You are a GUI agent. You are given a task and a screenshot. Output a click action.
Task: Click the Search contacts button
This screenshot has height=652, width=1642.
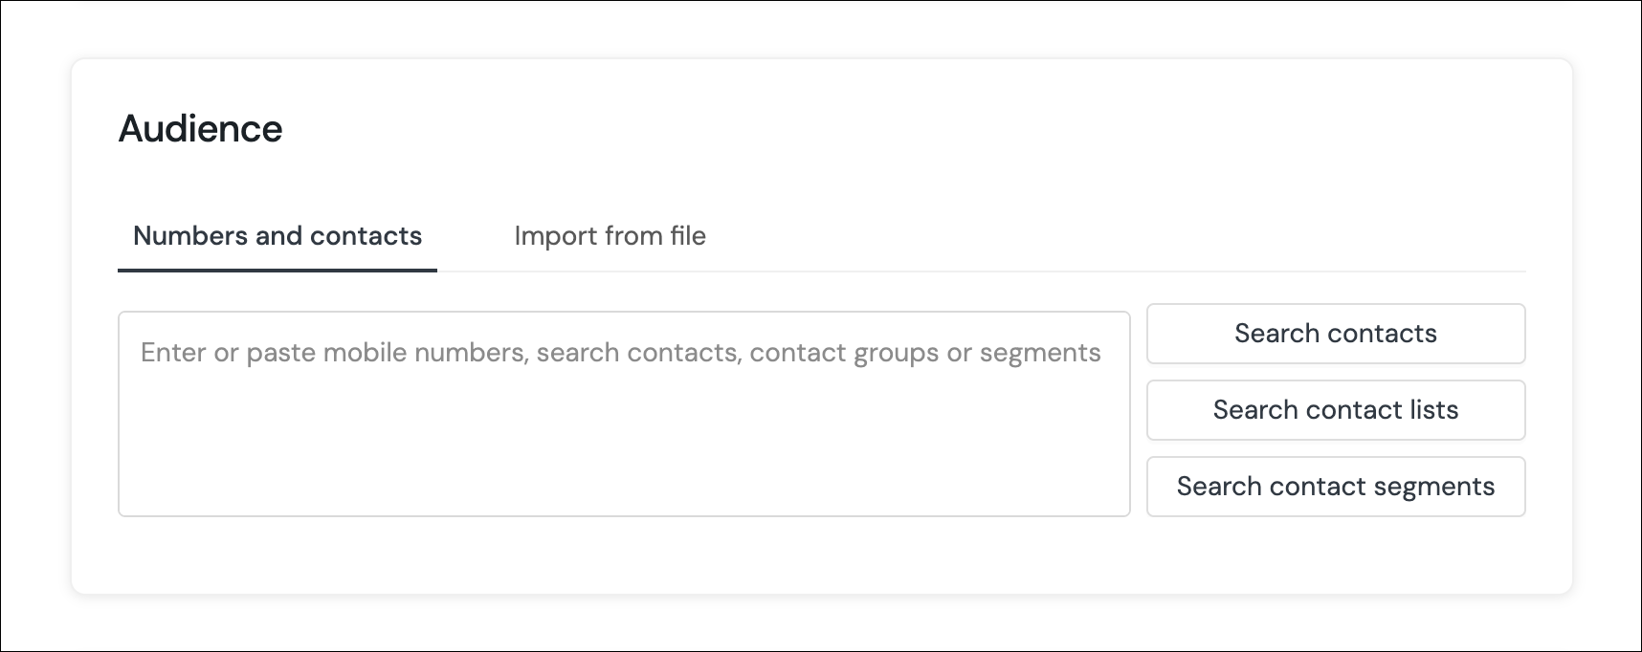coord(1336,334)
